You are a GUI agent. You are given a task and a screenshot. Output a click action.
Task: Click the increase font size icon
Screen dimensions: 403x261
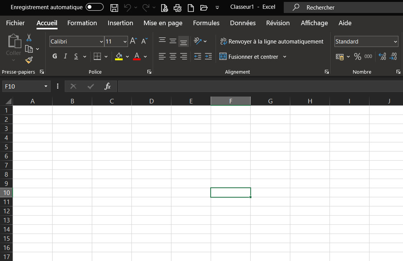[134, 41]
